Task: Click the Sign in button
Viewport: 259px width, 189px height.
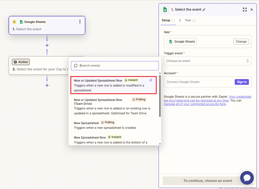Action: [x=242, y=82]
